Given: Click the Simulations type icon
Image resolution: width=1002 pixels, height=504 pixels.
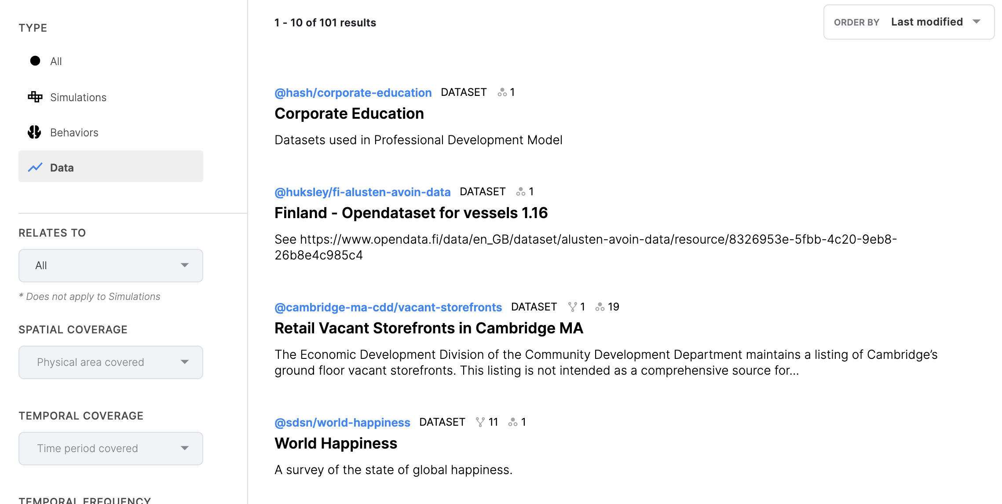Looking at the screenshot, I should pos(35,97).
